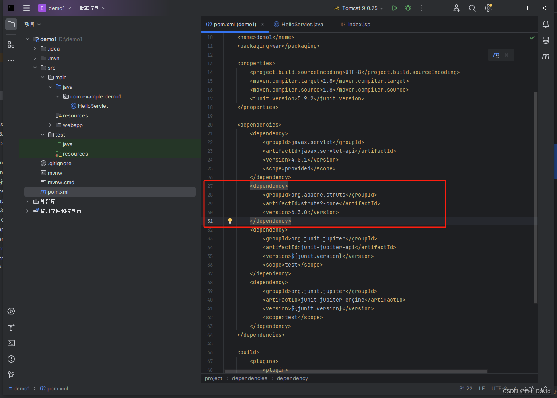
Task: Close the pom.xml editor tab
Action: point(263,24)
